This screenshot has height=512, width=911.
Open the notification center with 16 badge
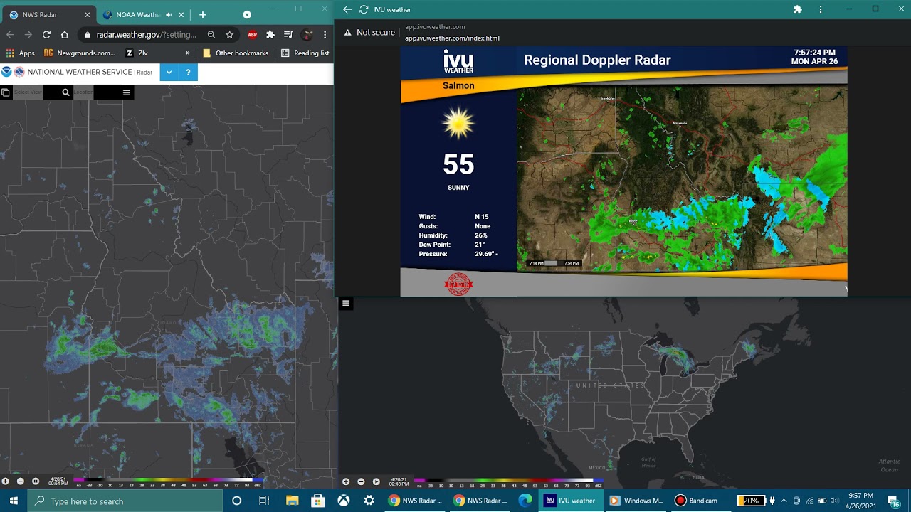tap(894, 501)
